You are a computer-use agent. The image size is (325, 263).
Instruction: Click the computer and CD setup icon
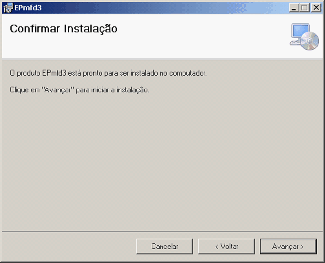[304, 37]
